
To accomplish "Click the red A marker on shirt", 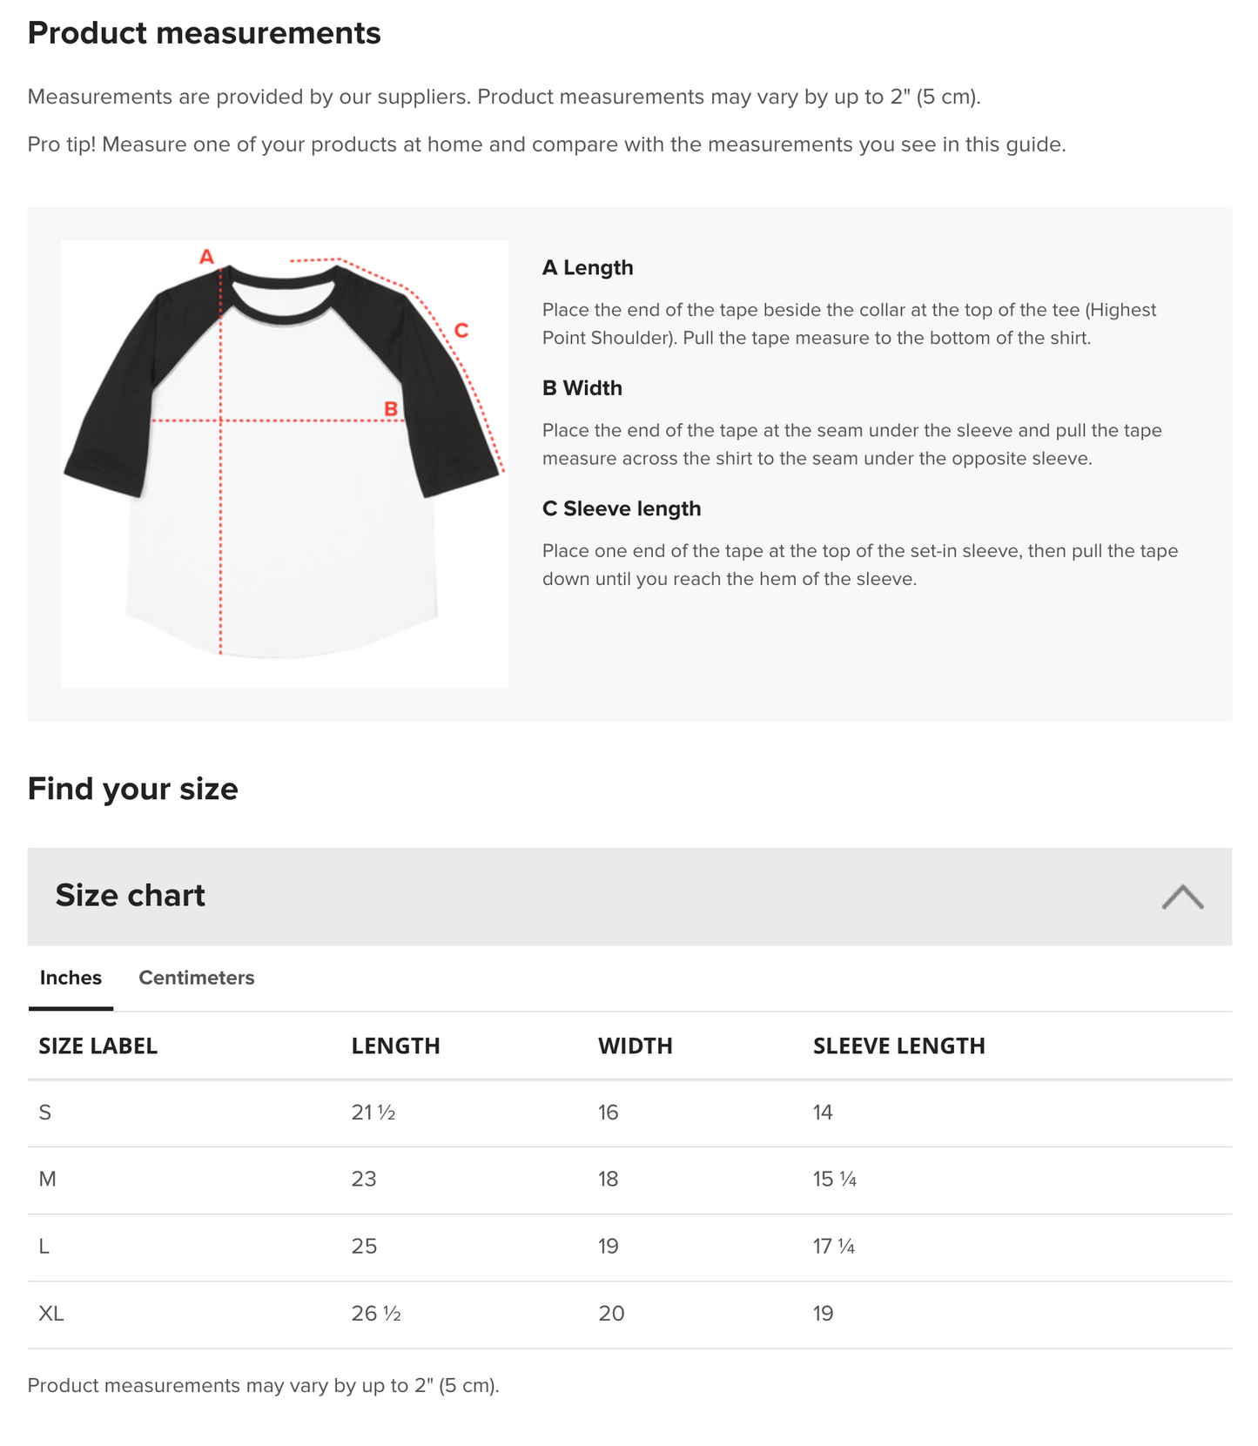I will tap(206, 257).
